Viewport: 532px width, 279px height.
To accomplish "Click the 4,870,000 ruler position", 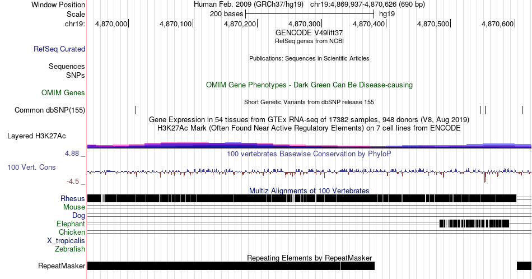I will click(x=111, y=24).
